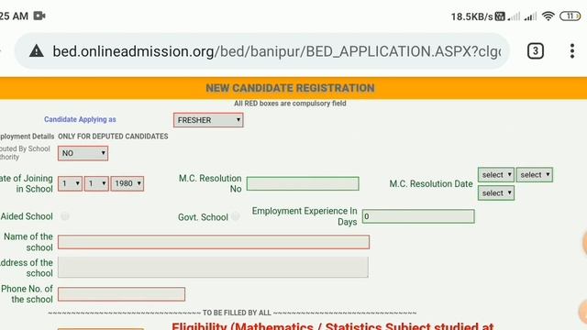This screenshot has width=587, height=330.
Task: Click 'All RED boxes are compulsory field' note
Action: pos(290,104)
